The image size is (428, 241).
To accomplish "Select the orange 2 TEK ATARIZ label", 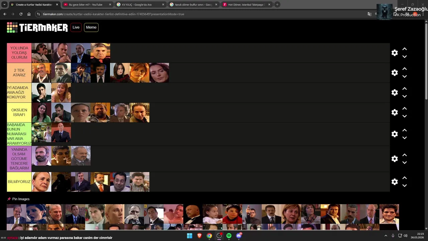I will tap(19, 73).
